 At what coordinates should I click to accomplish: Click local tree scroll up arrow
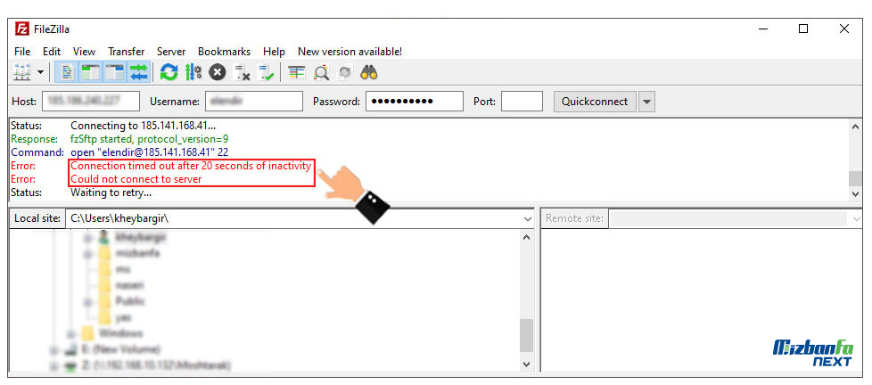point(527,237)
